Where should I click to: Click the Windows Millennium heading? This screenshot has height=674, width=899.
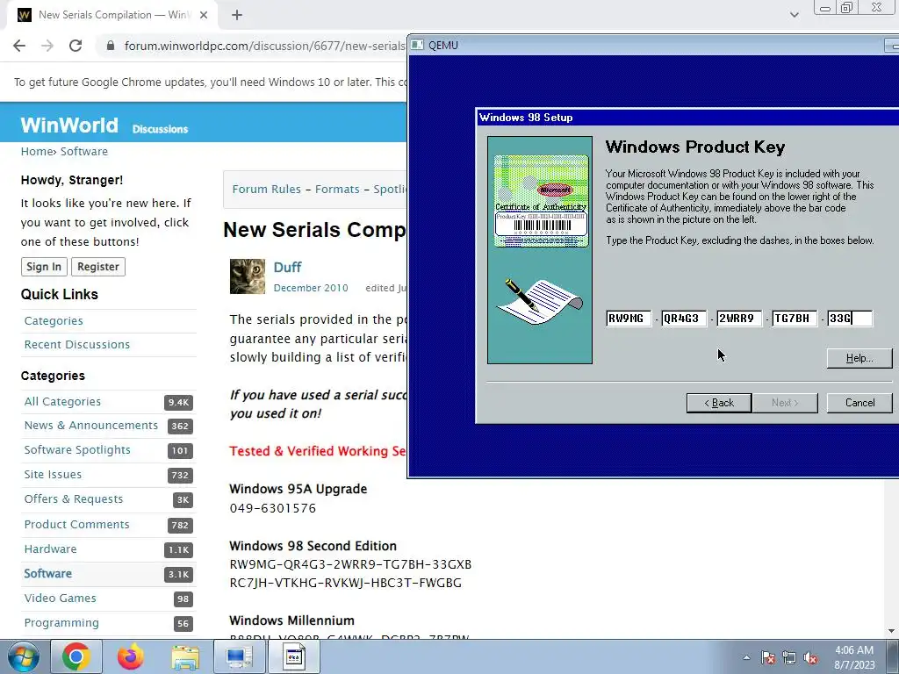[x=291, y=620]
